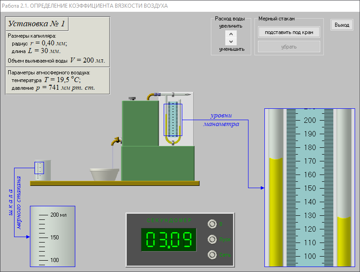The width and height of the screenshot is (360, 272).
Task: Click the blue tube connector near capillary
Action: click(157, 95)
